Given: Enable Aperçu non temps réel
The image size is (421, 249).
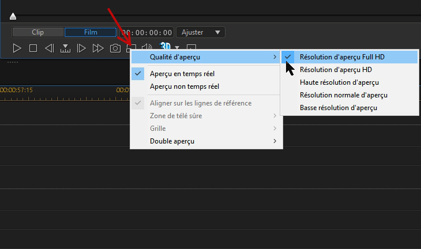Looking at the screenshot, I should (185, 86).
